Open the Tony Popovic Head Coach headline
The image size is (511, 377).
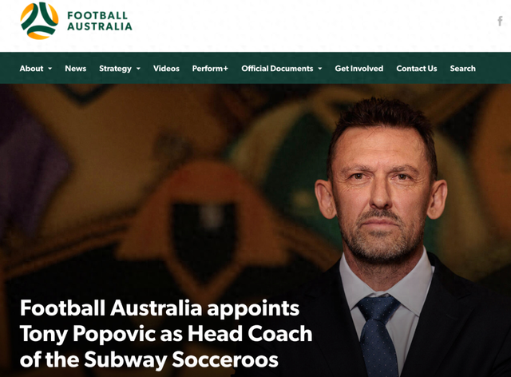(x=166, y=334)
